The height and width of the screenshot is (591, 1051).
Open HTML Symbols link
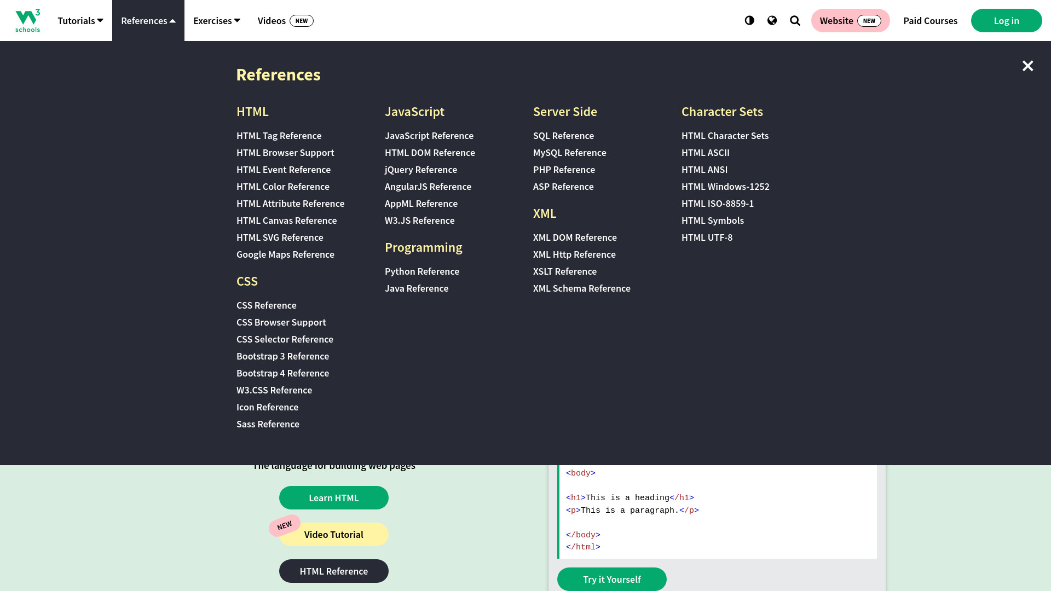[713, 221]
